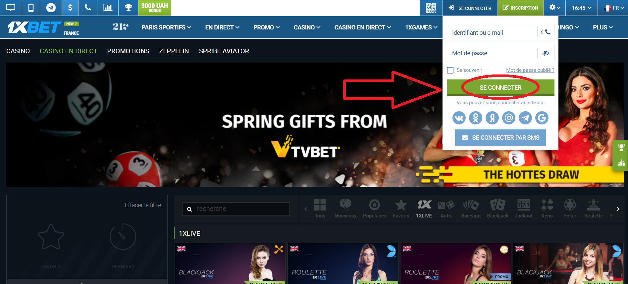Log in via Google icon
Viewport: 628px width, 284px height.
(x=542, y=118)
